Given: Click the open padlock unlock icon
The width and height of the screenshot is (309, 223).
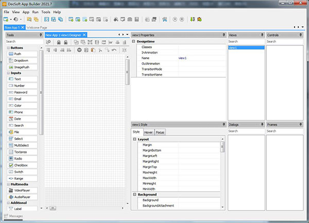Looking at the screenshot, I should [66, 42].
